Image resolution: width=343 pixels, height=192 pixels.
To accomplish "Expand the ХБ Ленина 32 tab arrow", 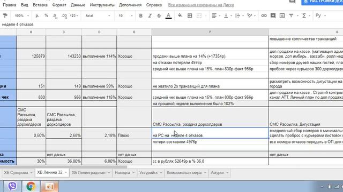I will [x=65, y=172].
